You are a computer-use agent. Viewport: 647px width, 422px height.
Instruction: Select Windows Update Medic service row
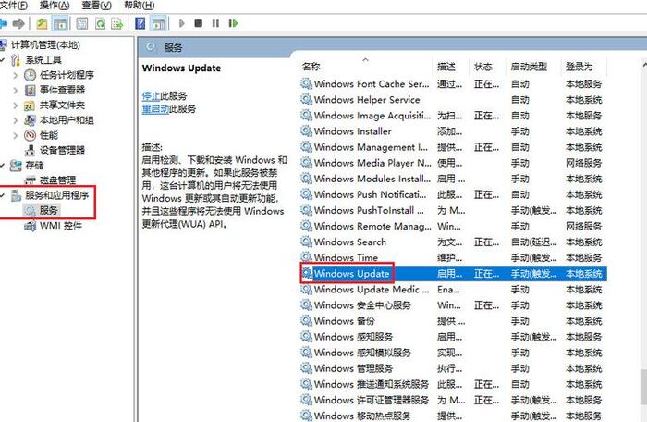(x=453, y=290)
